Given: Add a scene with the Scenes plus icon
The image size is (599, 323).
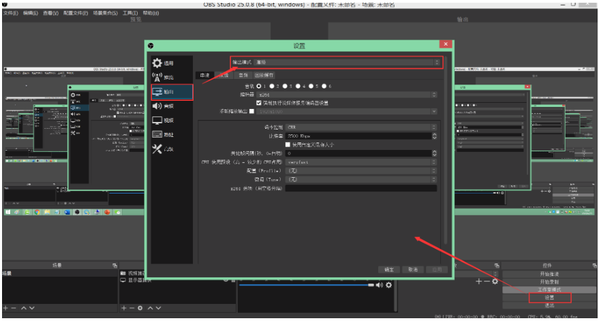Looking at the screenshot, I should tap(5, 308).
